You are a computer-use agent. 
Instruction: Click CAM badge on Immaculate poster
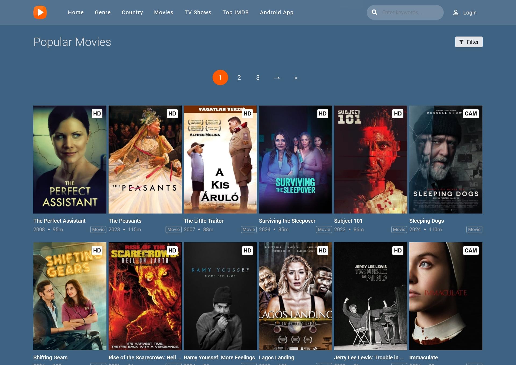471,251
